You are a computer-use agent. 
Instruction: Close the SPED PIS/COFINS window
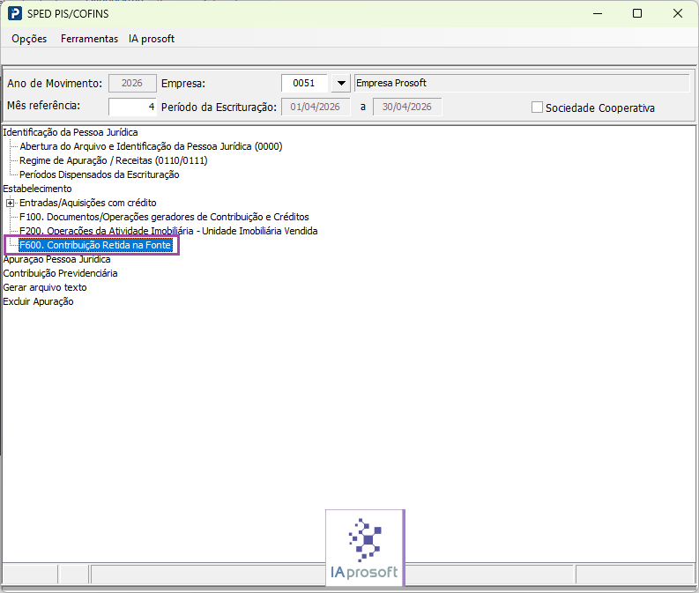point(678,13)
